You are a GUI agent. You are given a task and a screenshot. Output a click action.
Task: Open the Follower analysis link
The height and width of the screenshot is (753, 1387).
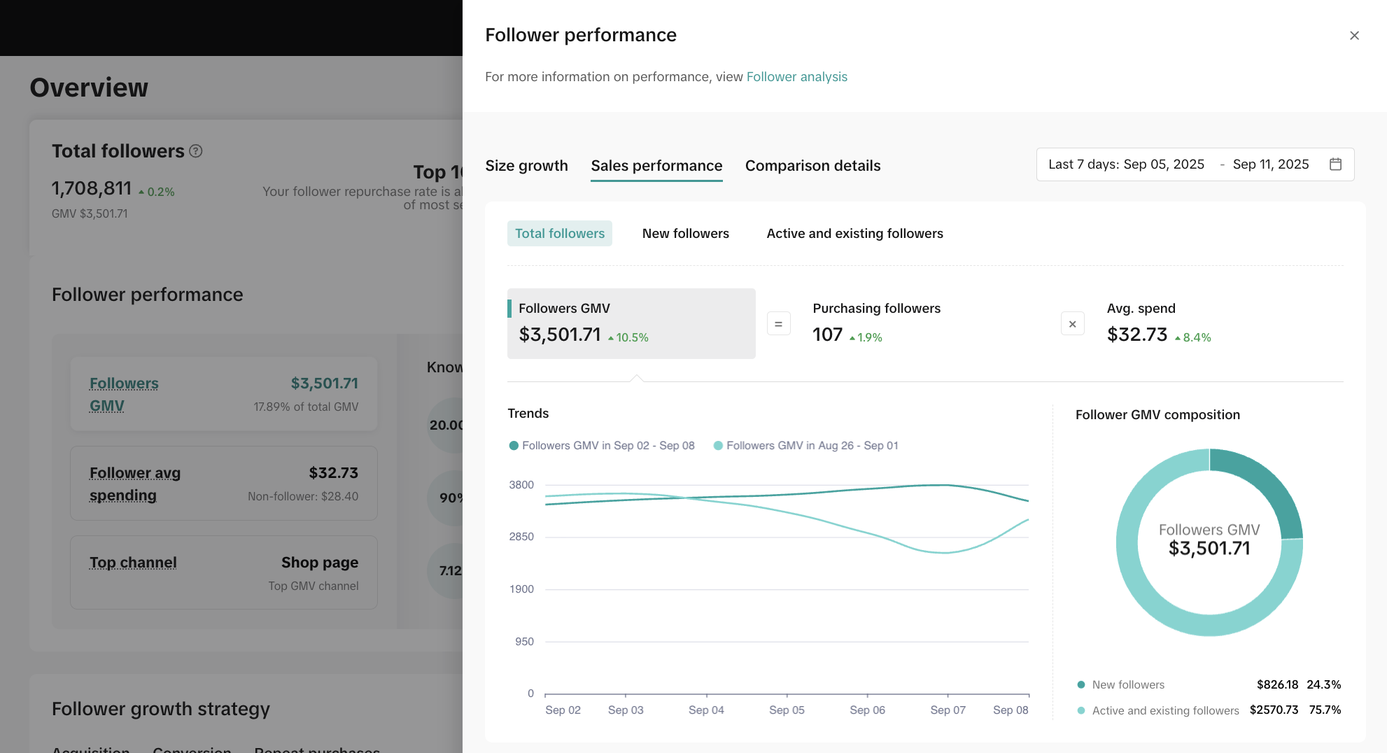[796, 77]
